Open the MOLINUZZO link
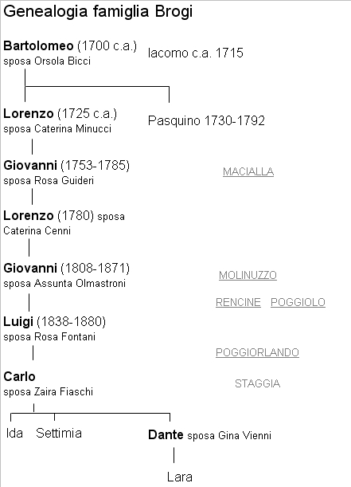 point(248,275)
